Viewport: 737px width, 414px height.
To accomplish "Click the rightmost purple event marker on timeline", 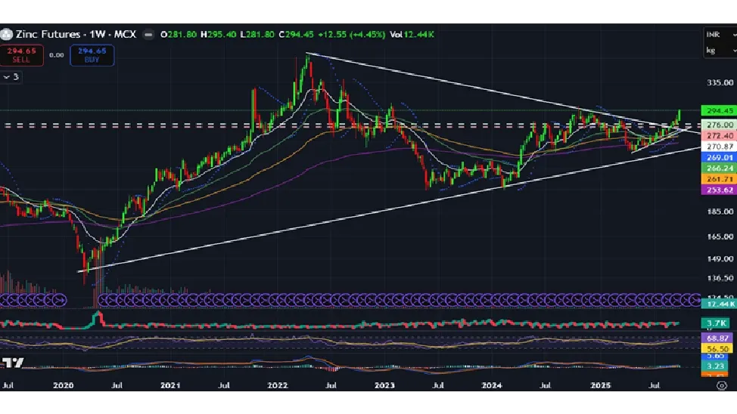I will pos(691,300).
